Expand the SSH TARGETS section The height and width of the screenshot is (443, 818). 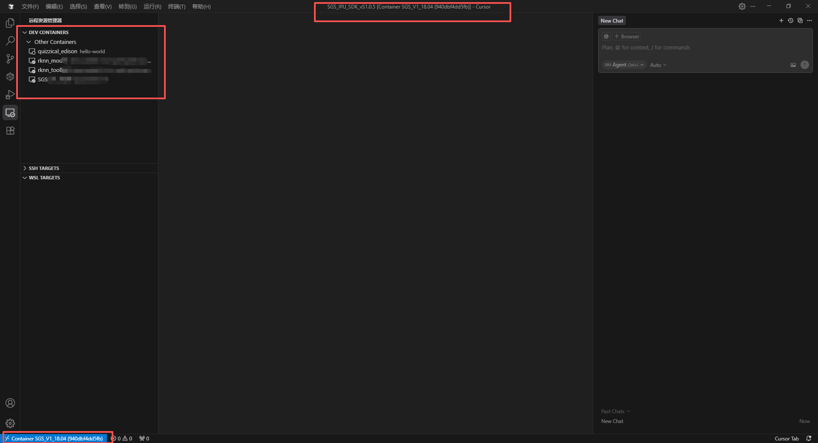[x=24, y=168]
